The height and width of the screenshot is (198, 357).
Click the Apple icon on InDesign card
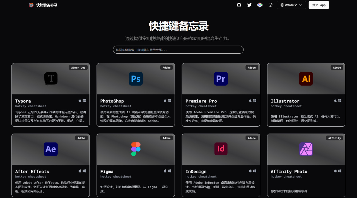coord(250,171)
